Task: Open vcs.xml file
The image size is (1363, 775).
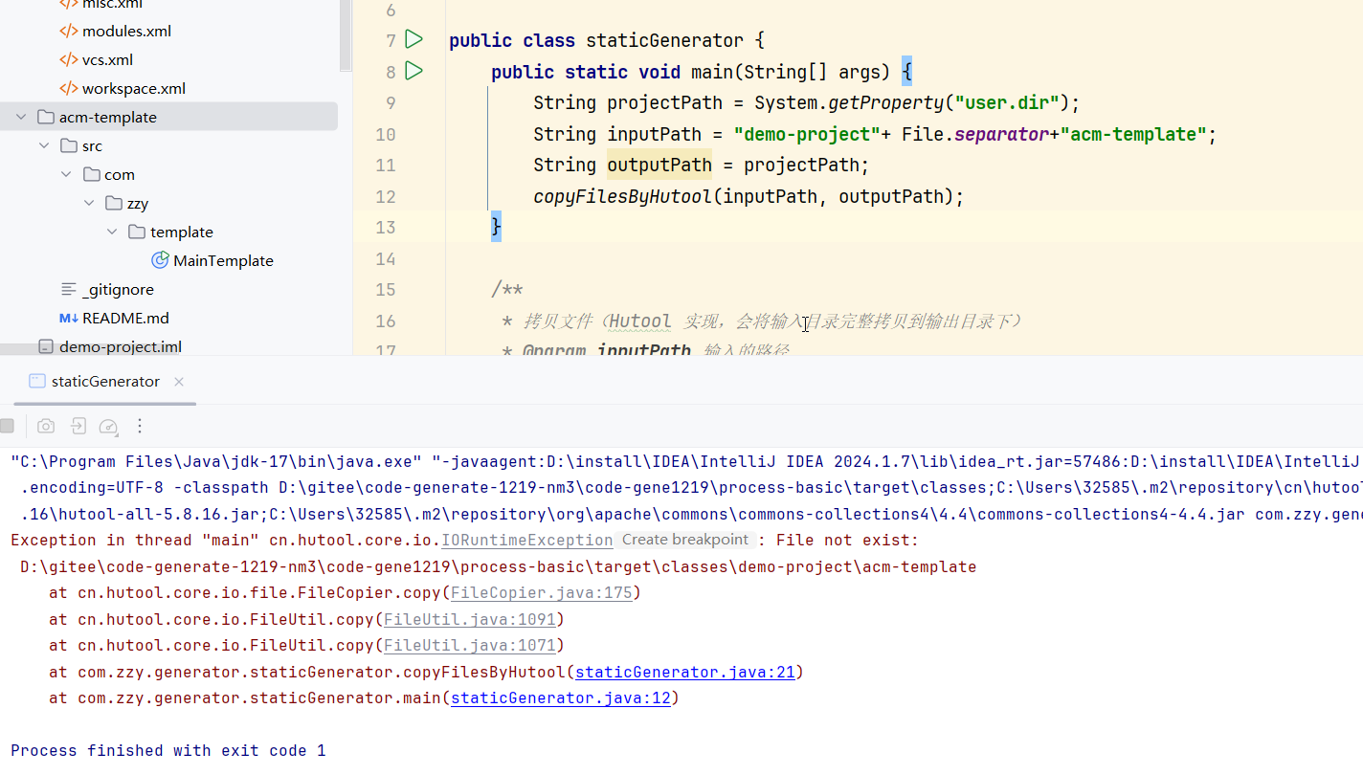Action: [107, 59]
